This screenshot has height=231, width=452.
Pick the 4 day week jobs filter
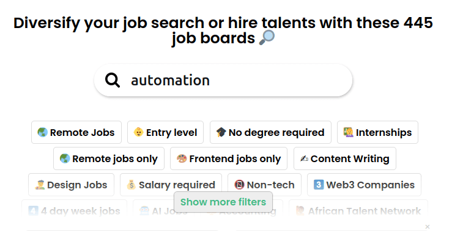coord(74,211)
